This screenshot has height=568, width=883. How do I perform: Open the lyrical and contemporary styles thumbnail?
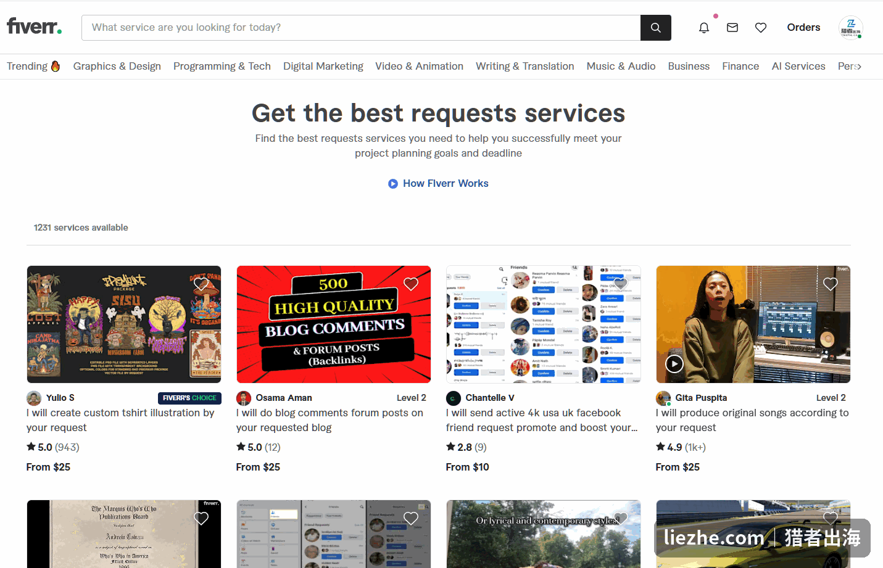[x=544, y=534]
